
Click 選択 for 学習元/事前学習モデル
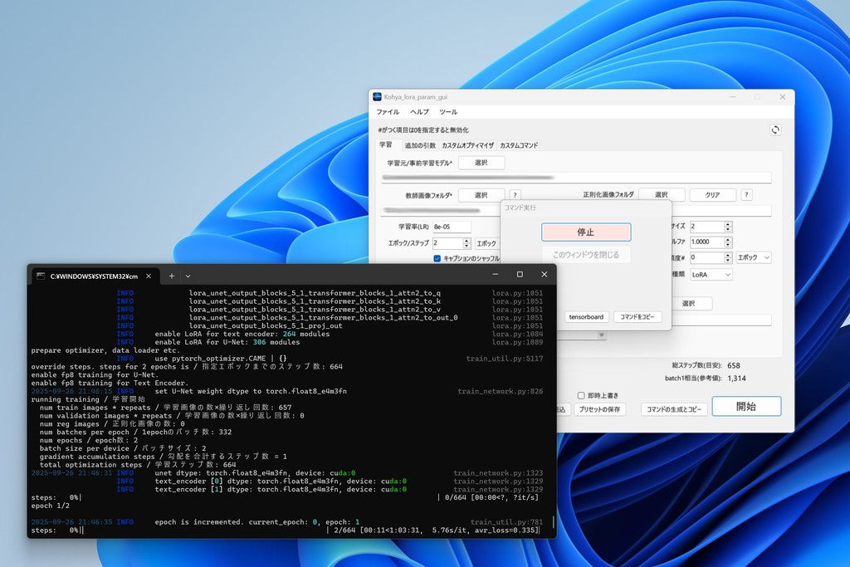tap(481, 163)
